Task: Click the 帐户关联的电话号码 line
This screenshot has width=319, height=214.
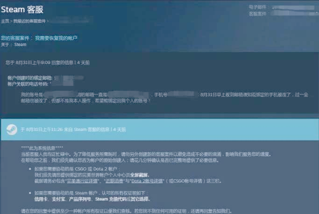Action: 41,84
